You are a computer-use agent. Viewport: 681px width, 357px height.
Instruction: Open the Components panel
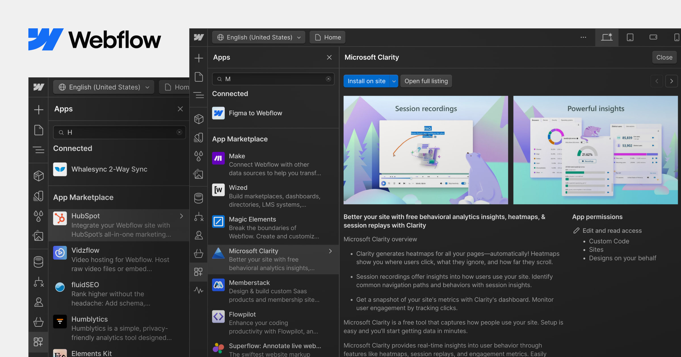(x=199, y=119)
